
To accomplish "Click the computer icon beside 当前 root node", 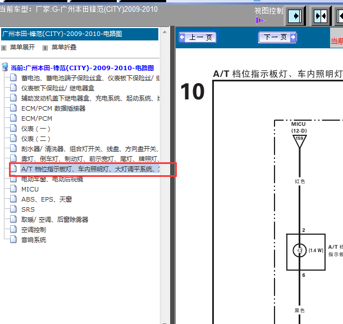I will tap(5, 67).
